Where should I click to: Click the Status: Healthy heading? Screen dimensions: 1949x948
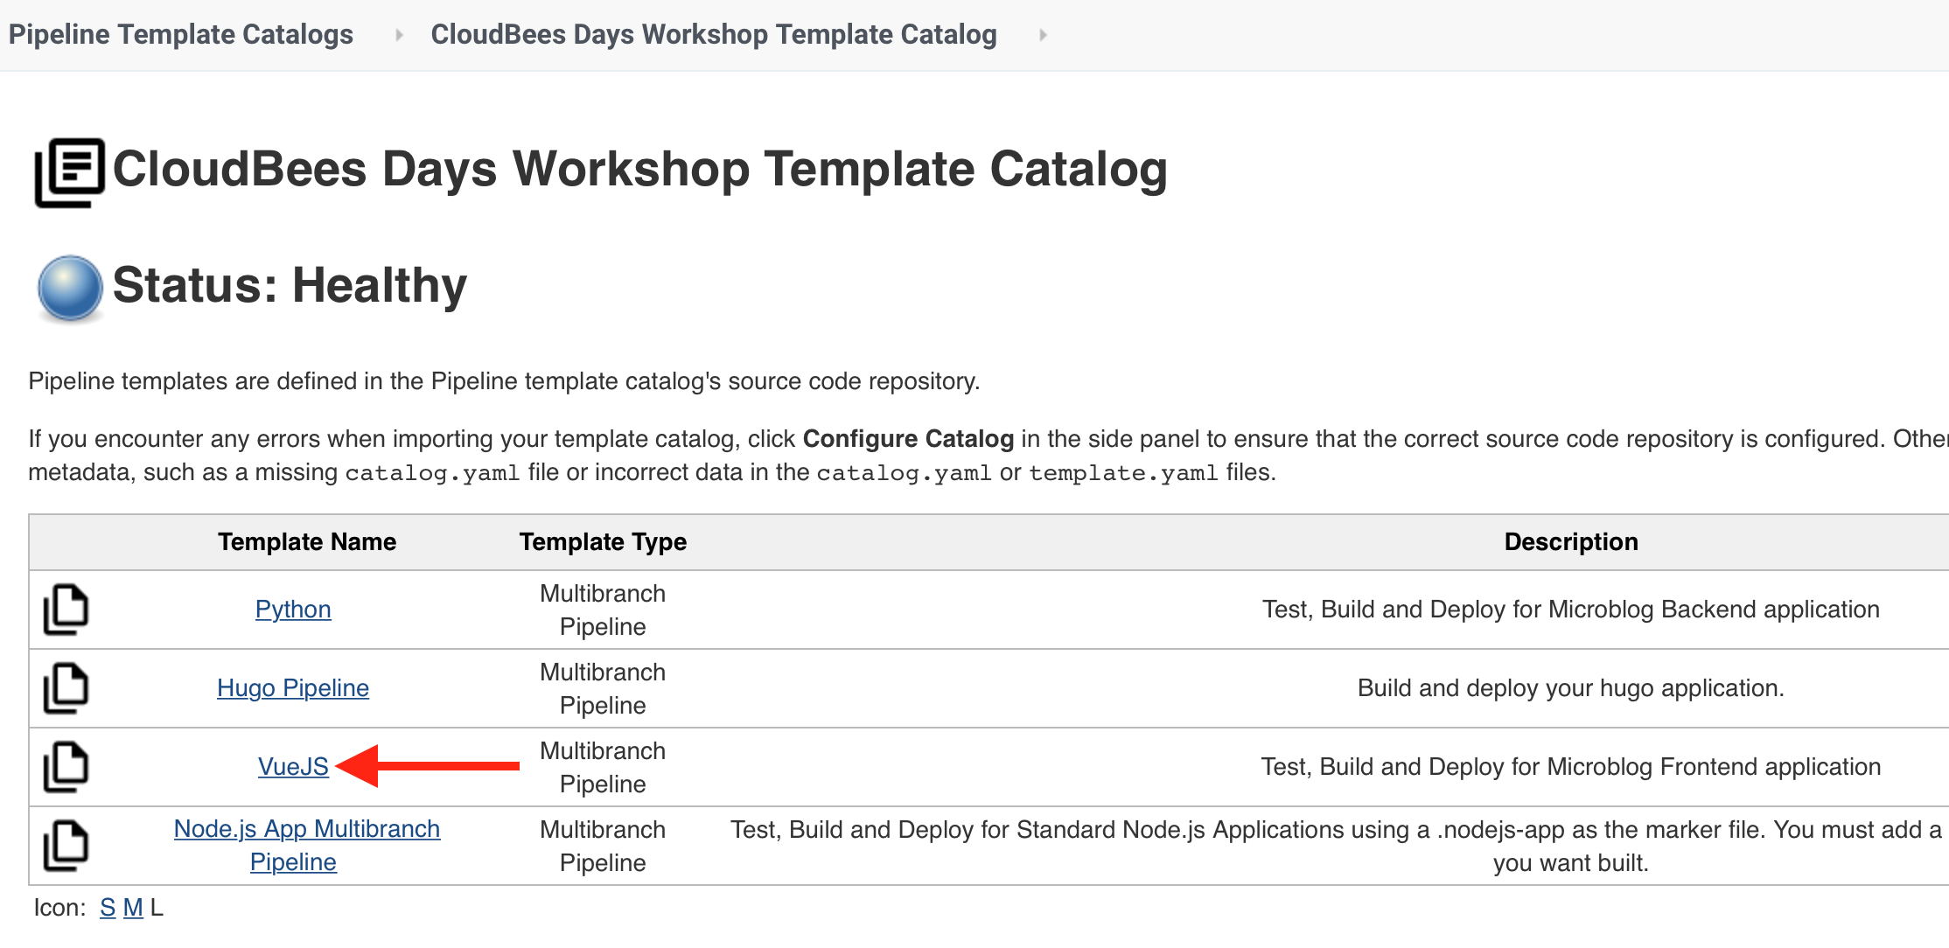(x=290, y=285)
